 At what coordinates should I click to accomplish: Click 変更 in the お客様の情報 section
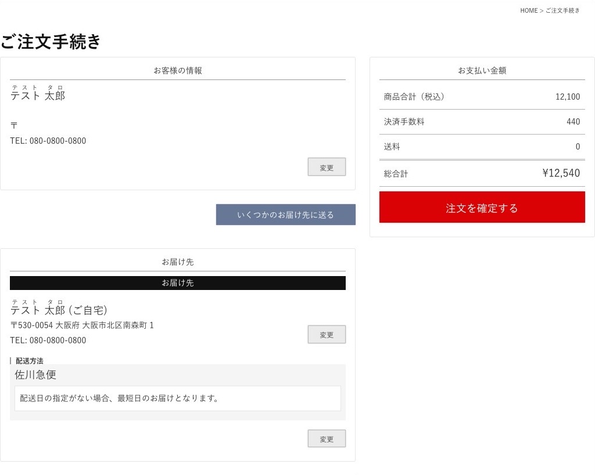[327, 167]
